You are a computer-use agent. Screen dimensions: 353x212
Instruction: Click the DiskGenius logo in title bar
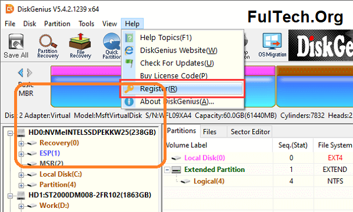pyautogui.click(x=9, y=9)
